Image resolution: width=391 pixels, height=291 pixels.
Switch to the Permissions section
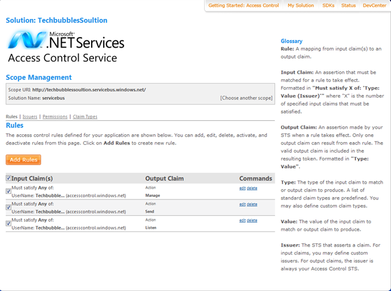click(x=55, y=117)
